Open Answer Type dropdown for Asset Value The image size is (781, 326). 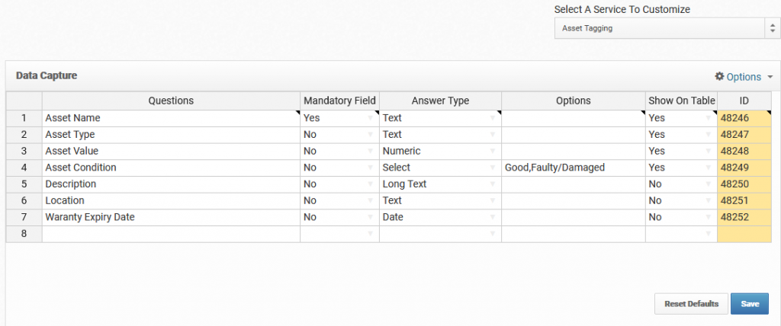tap(492, 152)
